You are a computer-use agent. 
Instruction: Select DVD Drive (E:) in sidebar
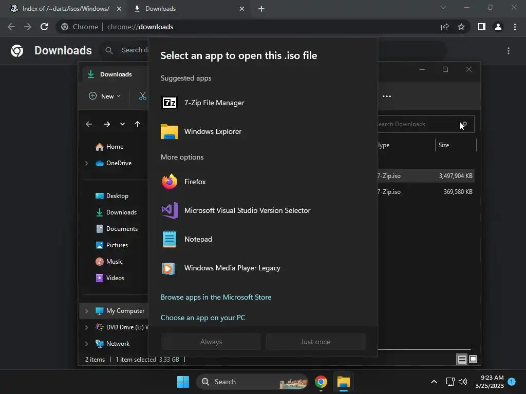click(x=121, y=327)
